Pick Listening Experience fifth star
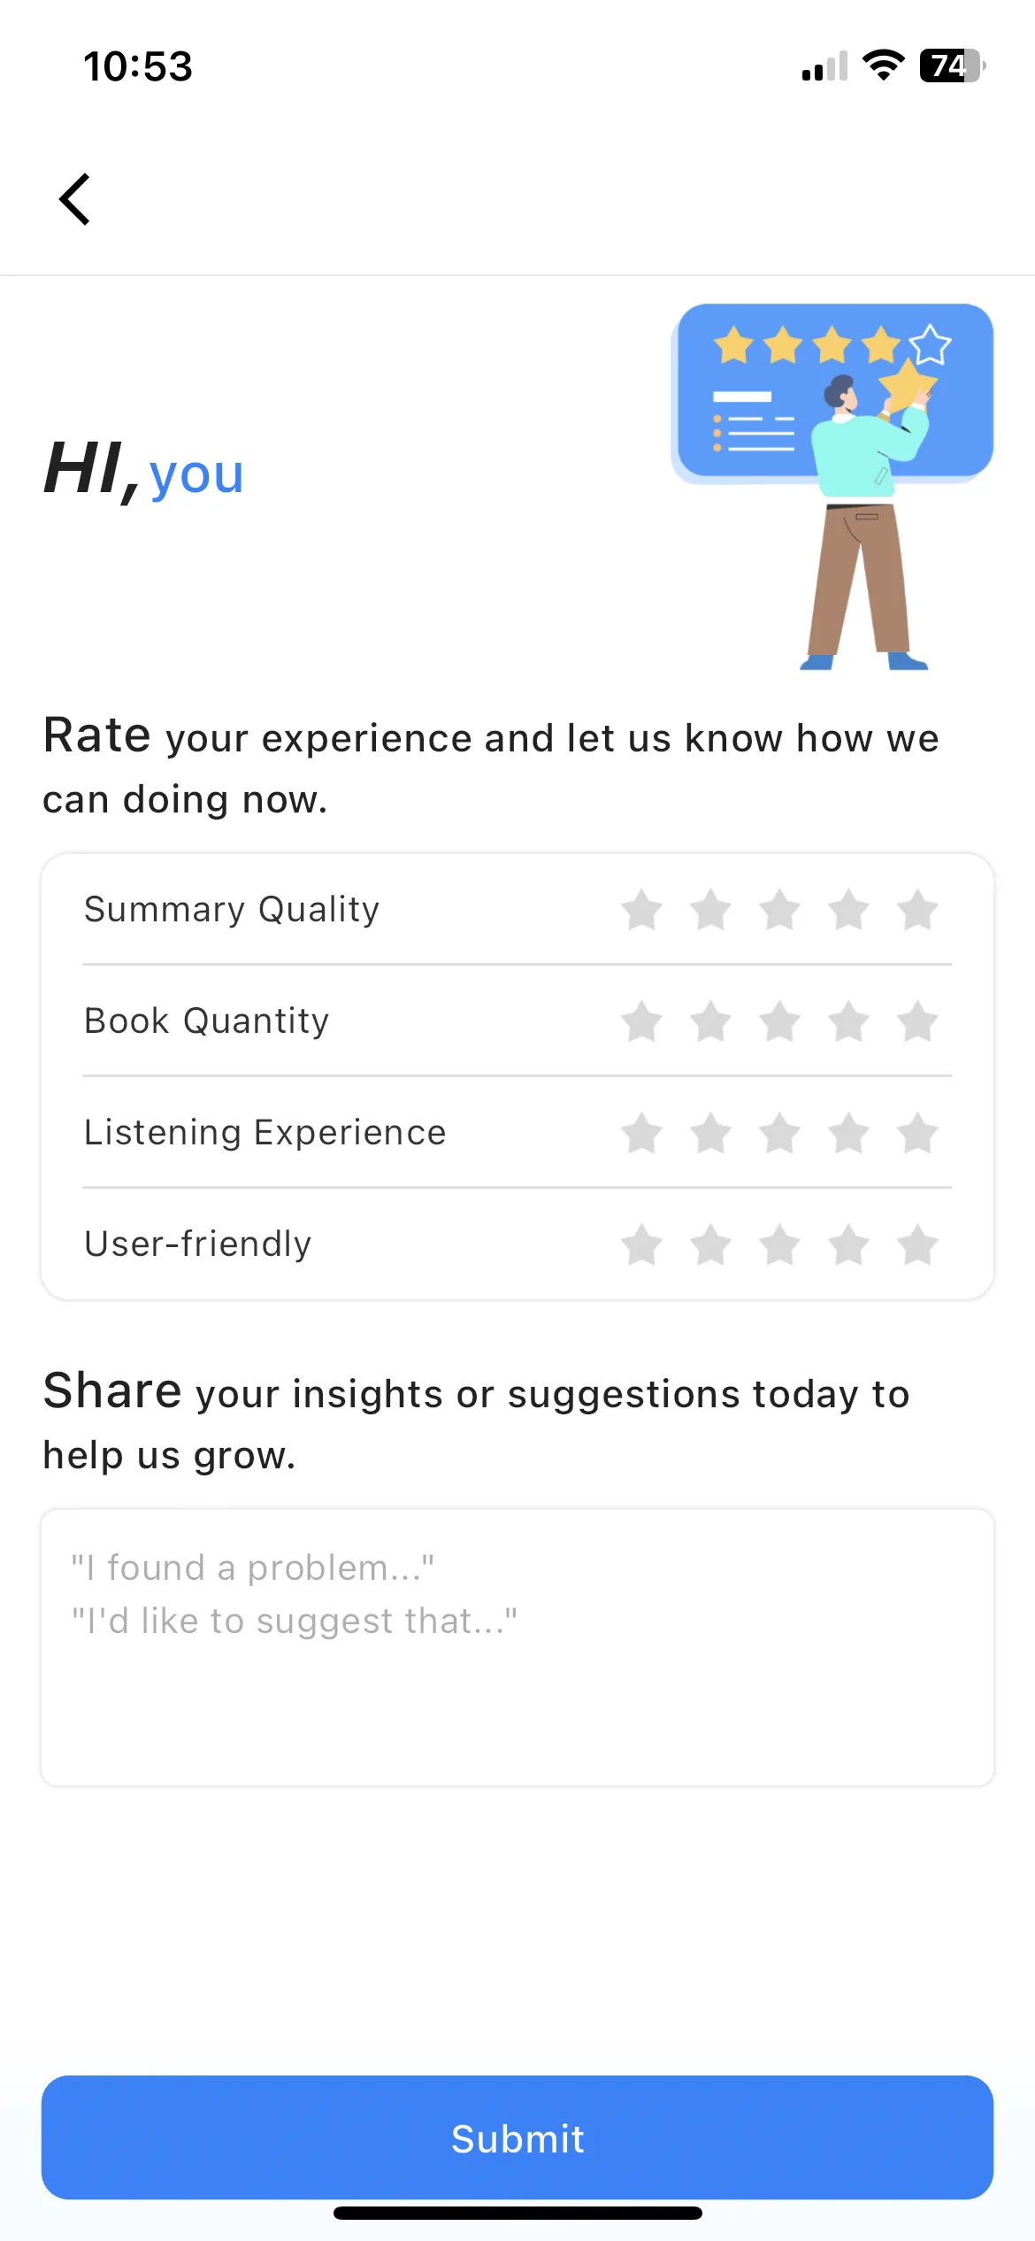The width and height of the screenshot is (1035, 2241). pyautogui.click(x=918, y=1133)
